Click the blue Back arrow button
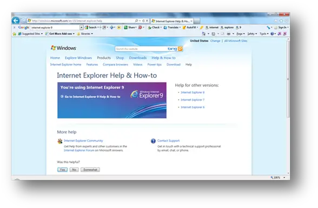The image size is (318, 208). tap(16, 21)
